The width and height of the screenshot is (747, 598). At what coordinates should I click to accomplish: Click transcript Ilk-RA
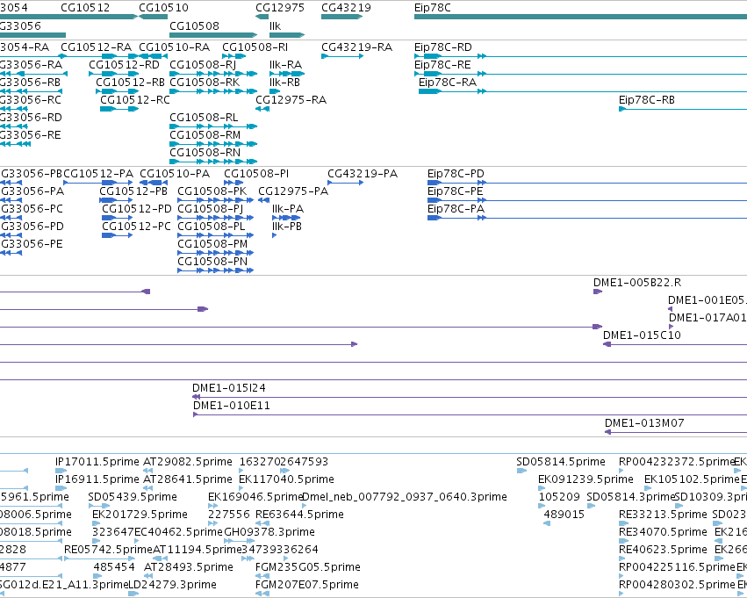[286, 65]
